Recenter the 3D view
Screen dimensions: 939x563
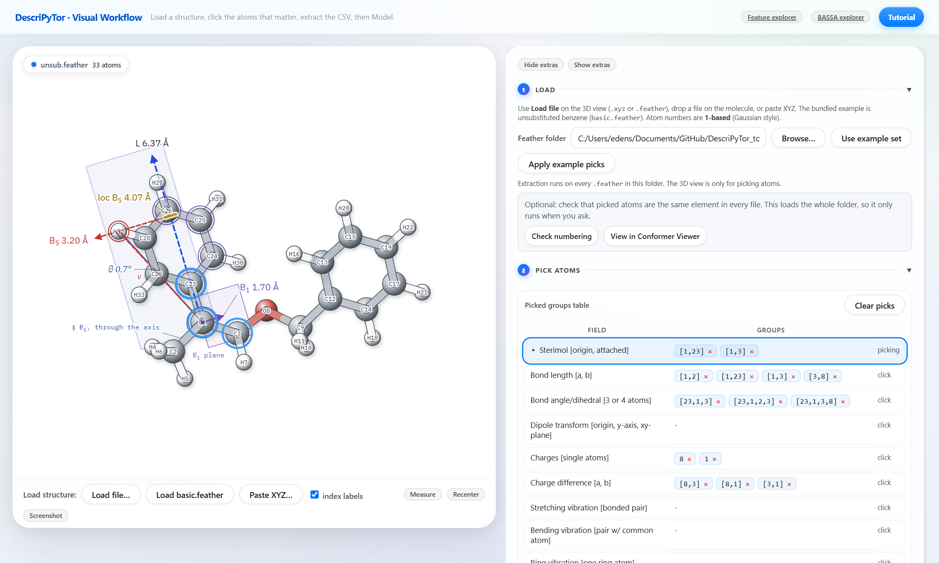466,494
